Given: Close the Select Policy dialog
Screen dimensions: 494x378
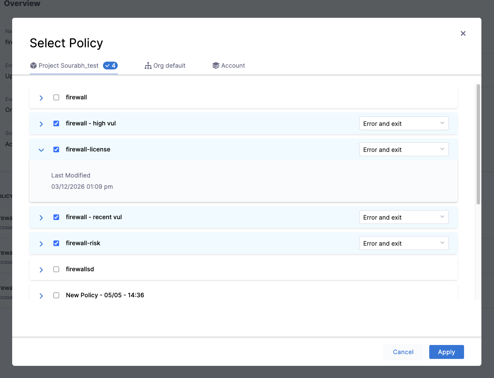Looking at the screenshot, I should (x=463, y=33).
